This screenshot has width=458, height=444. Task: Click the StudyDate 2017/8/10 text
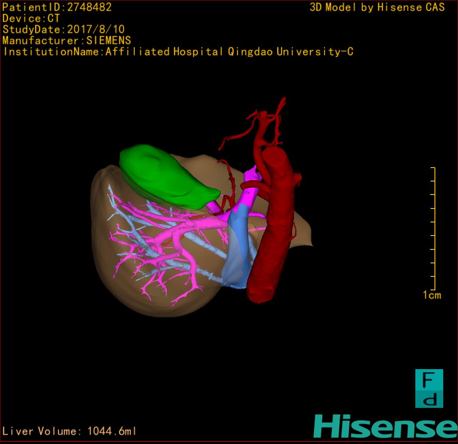(x=64, y=30)
